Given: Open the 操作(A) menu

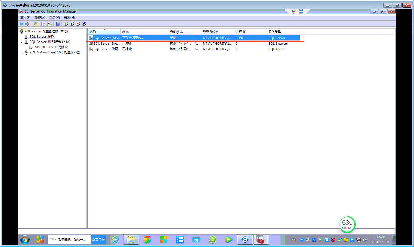Looking at the screenshot, I should 40,18.
